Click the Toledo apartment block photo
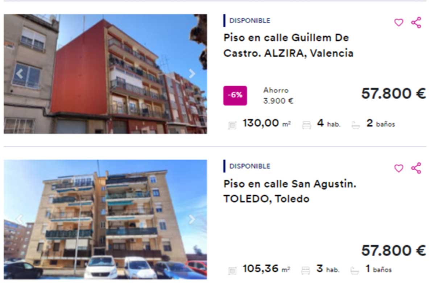Image resolution: width=435 pixels, height=283 pixels. (x=105, y=219)
